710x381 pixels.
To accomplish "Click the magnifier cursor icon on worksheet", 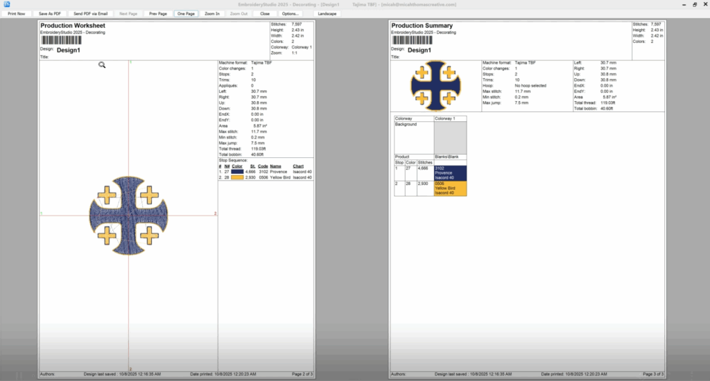I will tap(102, 65).
